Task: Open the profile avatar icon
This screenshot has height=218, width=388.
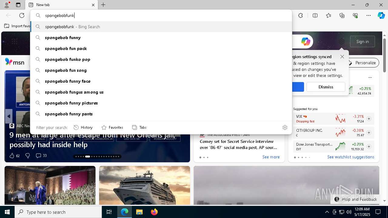Action: (6, 5)
